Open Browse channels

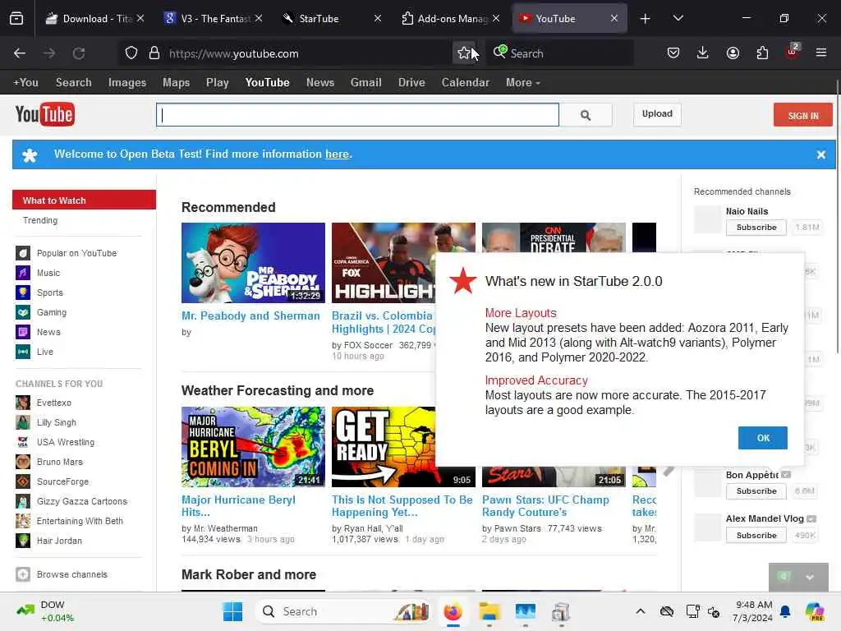coord(72,574)
